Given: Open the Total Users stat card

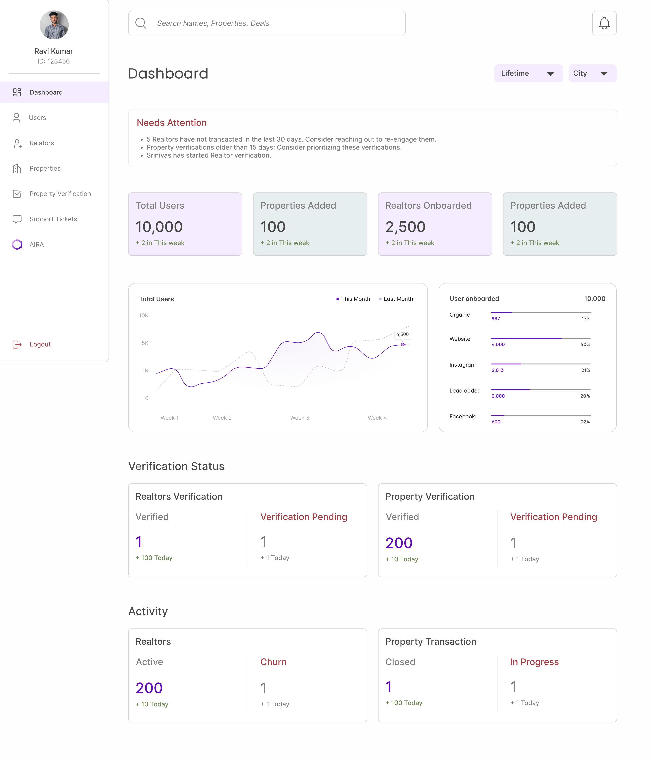Looking at the screenshot, I should click(185, 224).
